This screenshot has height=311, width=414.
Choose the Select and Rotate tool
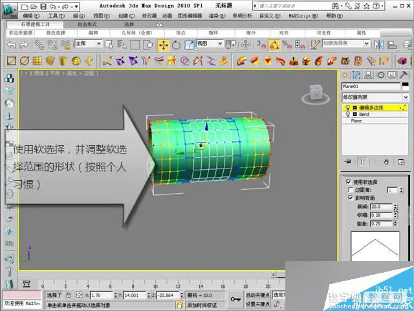[x=176, y=45]
